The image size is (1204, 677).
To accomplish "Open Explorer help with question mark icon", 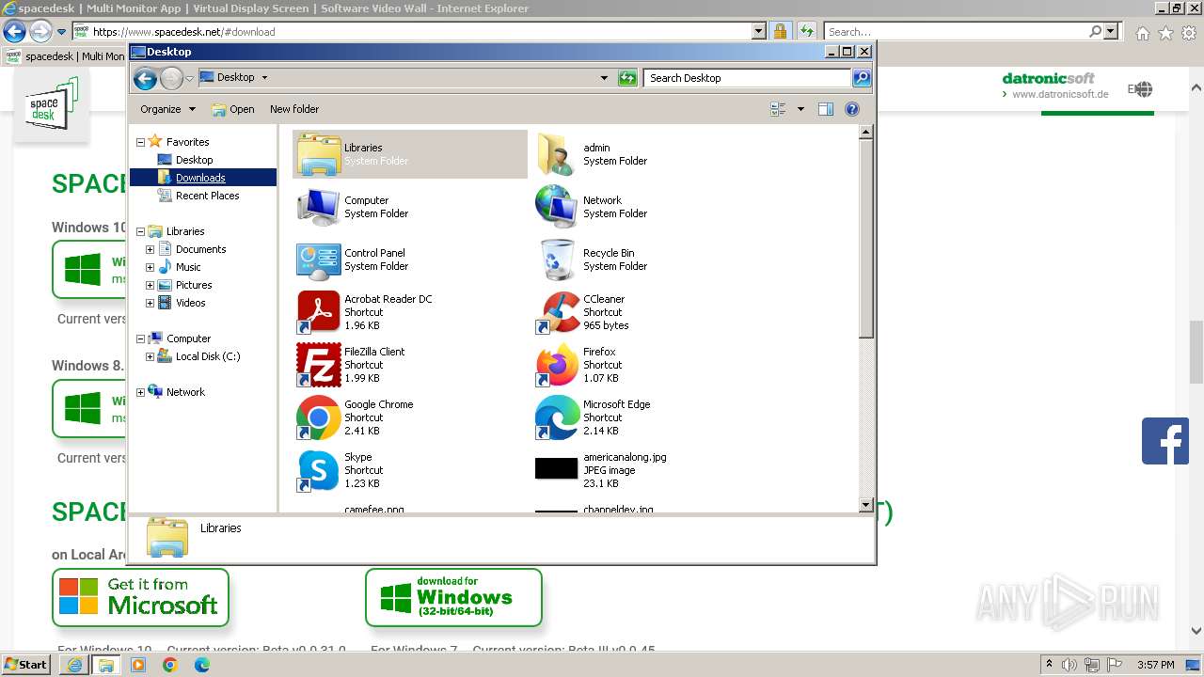I will click(852, 109).
